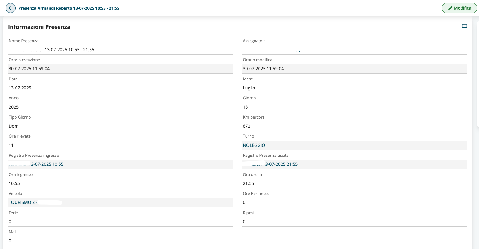Click the Assegnato a label
The height and width of the screenshot is (249, 479).
(254, 41)
